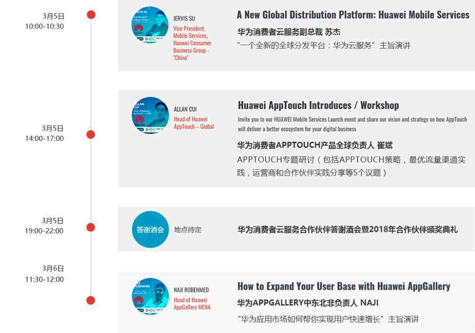Click the blue 答谢酒会 circle badge
The height and width of the screenshot is (333, 475).
click(x=150, y=229)
